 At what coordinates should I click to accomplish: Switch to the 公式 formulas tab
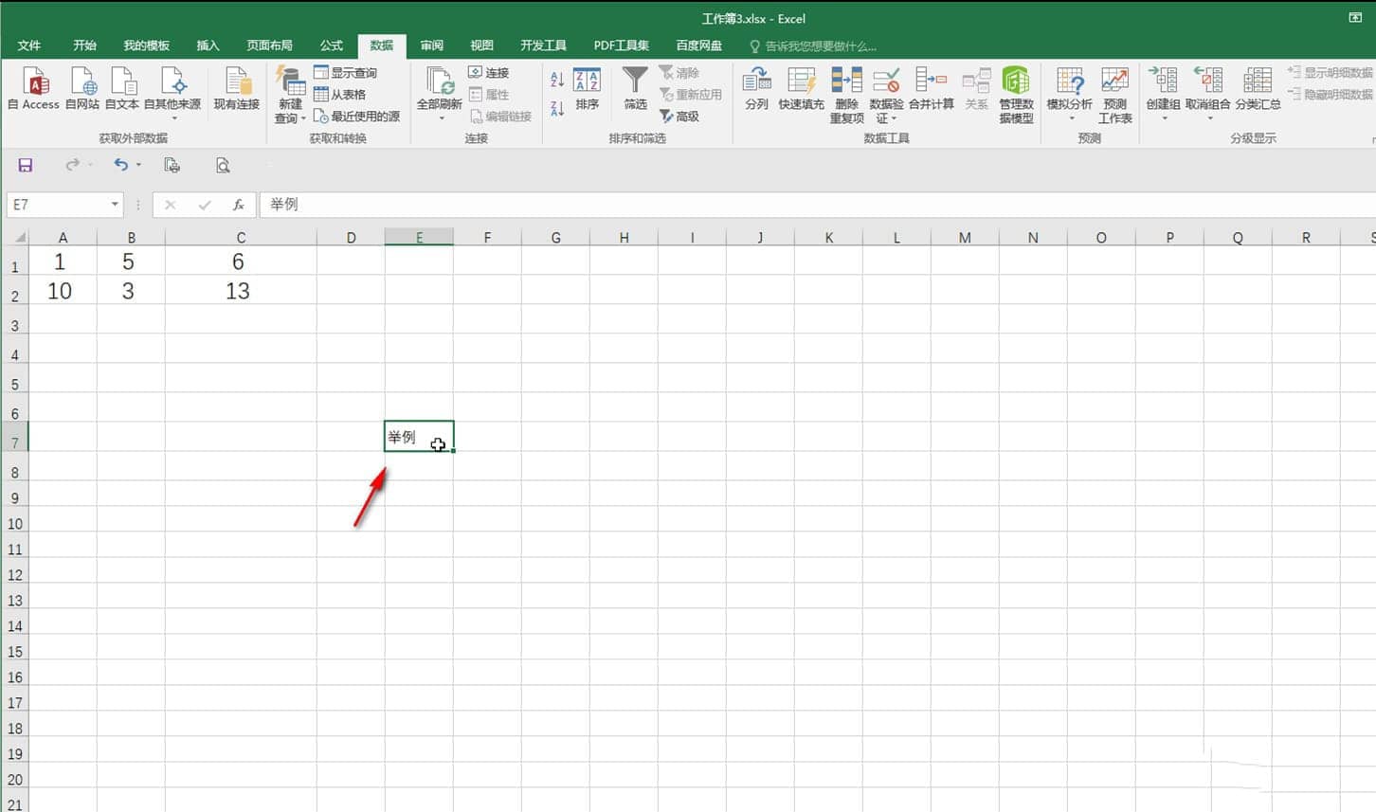pos(332,45)
